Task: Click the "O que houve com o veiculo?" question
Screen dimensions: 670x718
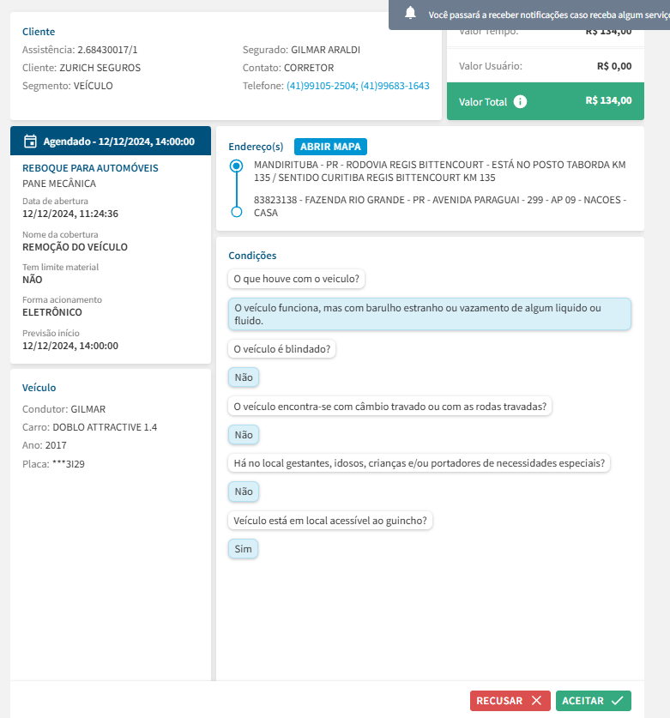Action: click(297, 279)
